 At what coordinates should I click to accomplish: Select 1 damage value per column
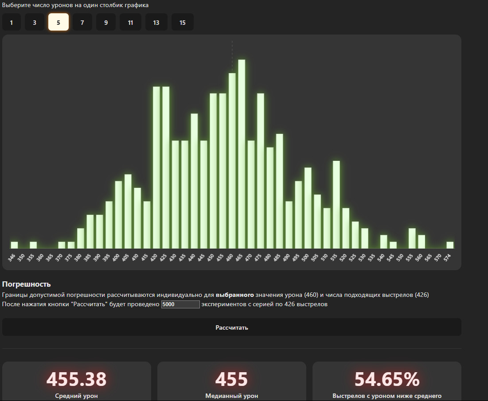click(12, 22)
